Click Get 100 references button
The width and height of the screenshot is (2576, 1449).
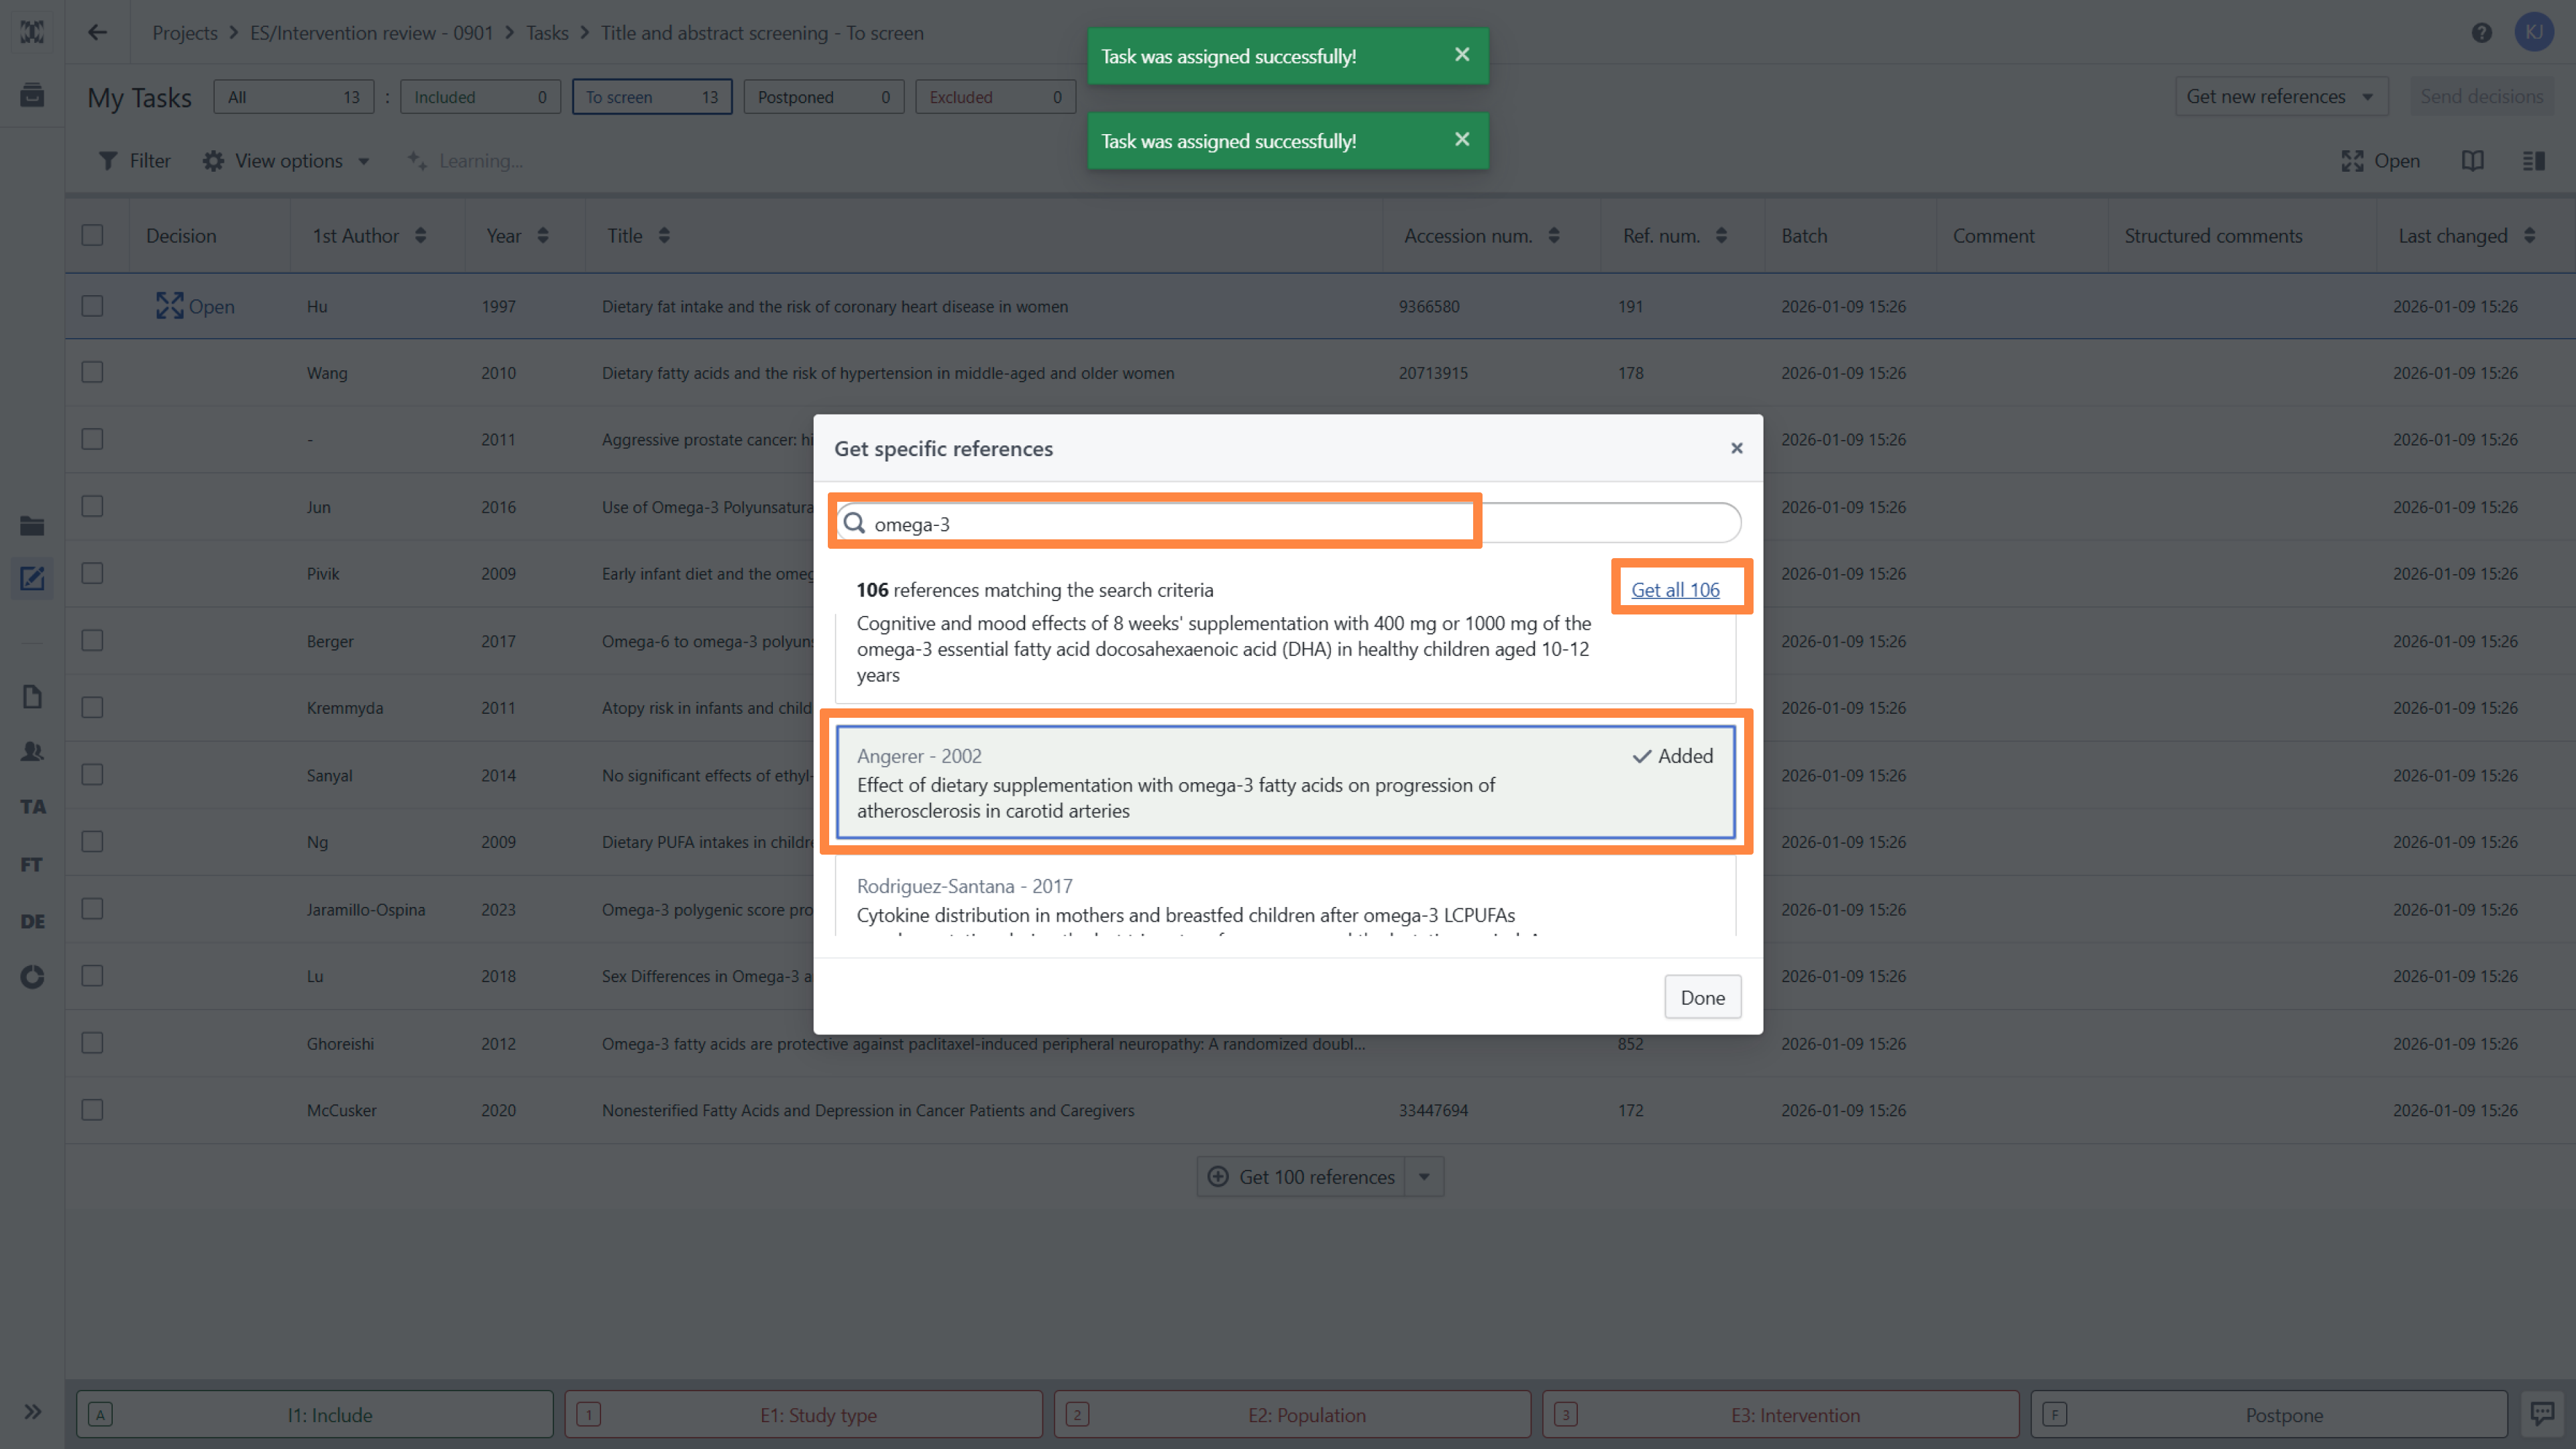[x=1301, y=1177]
